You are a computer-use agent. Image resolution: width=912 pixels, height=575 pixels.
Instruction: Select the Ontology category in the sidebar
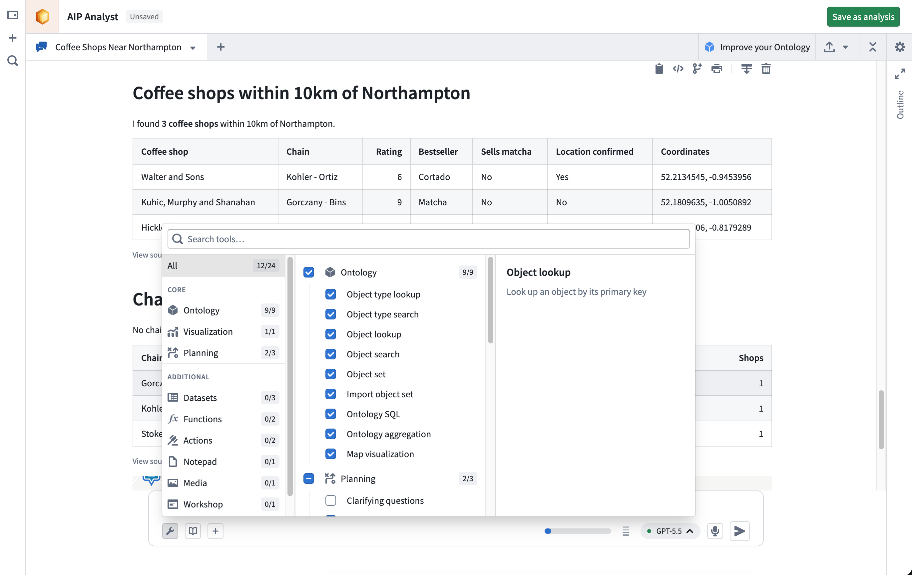[224, 310]
